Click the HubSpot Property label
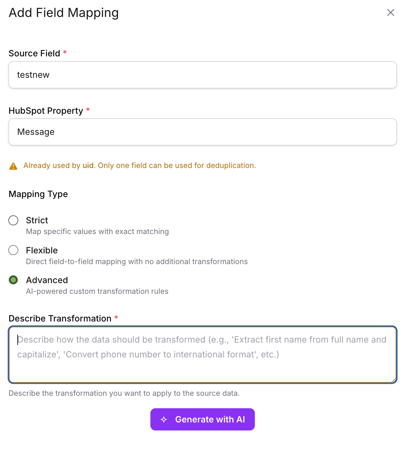 click(46, 111)
